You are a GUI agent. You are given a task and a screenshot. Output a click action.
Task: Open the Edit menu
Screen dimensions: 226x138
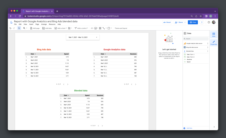(20, 24)
